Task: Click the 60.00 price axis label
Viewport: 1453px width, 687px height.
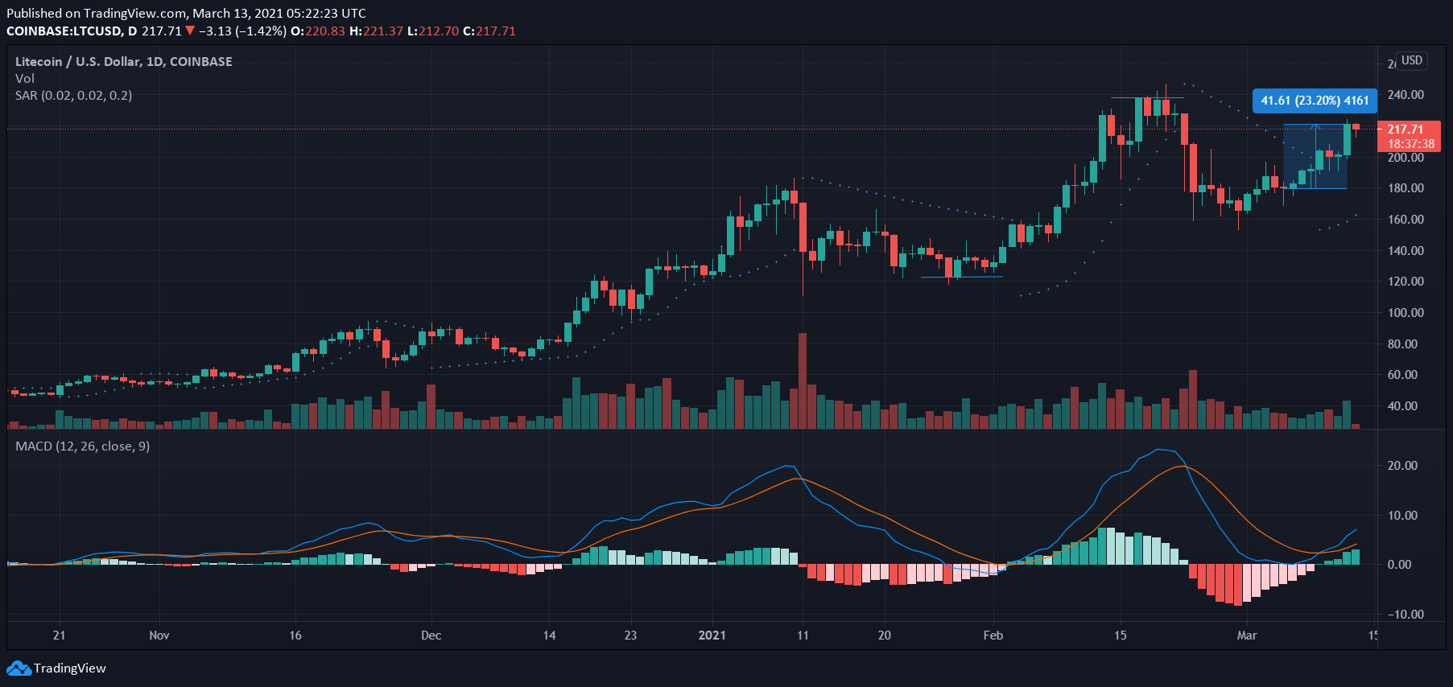Action: click(1403, 375)
